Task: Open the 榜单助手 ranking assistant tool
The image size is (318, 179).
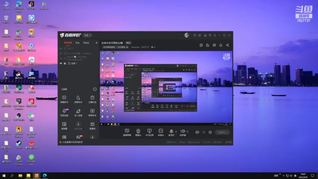Action: [x=92, y=113]
